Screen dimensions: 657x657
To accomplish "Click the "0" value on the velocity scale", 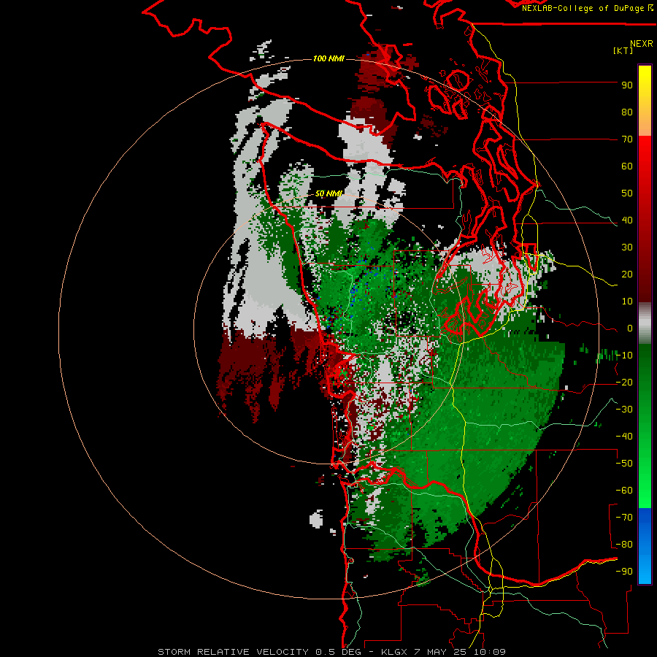I will coord(630,328).
